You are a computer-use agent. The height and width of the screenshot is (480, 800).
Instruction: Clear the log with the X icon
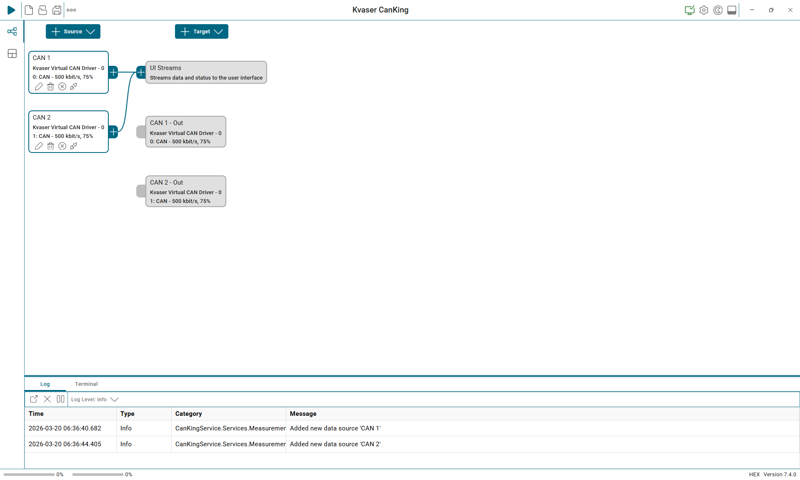pyautogui.click(x=47, y=399)
